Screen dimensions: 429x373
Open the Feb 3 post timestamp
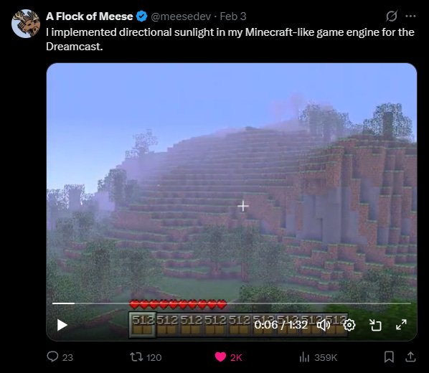point(233,16)
